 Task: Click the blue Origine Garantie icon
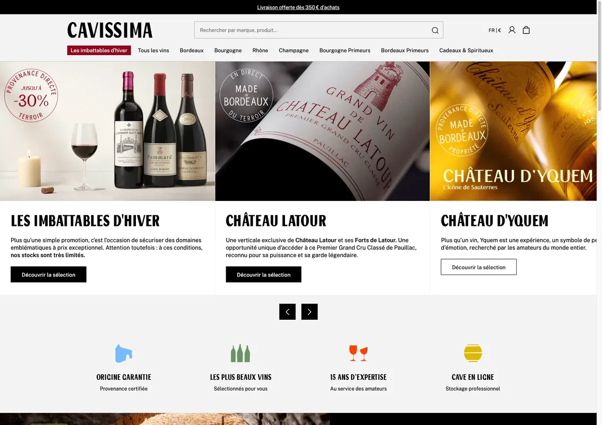point(123,353)
